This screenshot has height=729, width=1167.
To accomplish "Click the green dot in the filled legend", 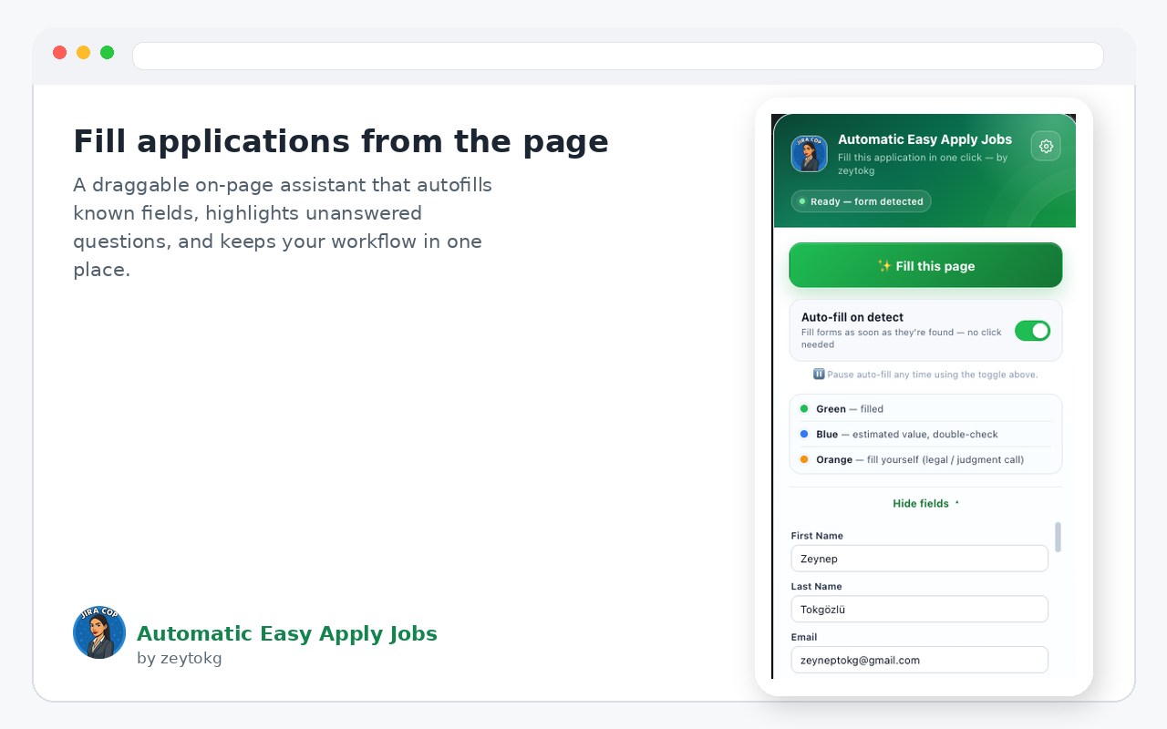I will pos(804,408).
